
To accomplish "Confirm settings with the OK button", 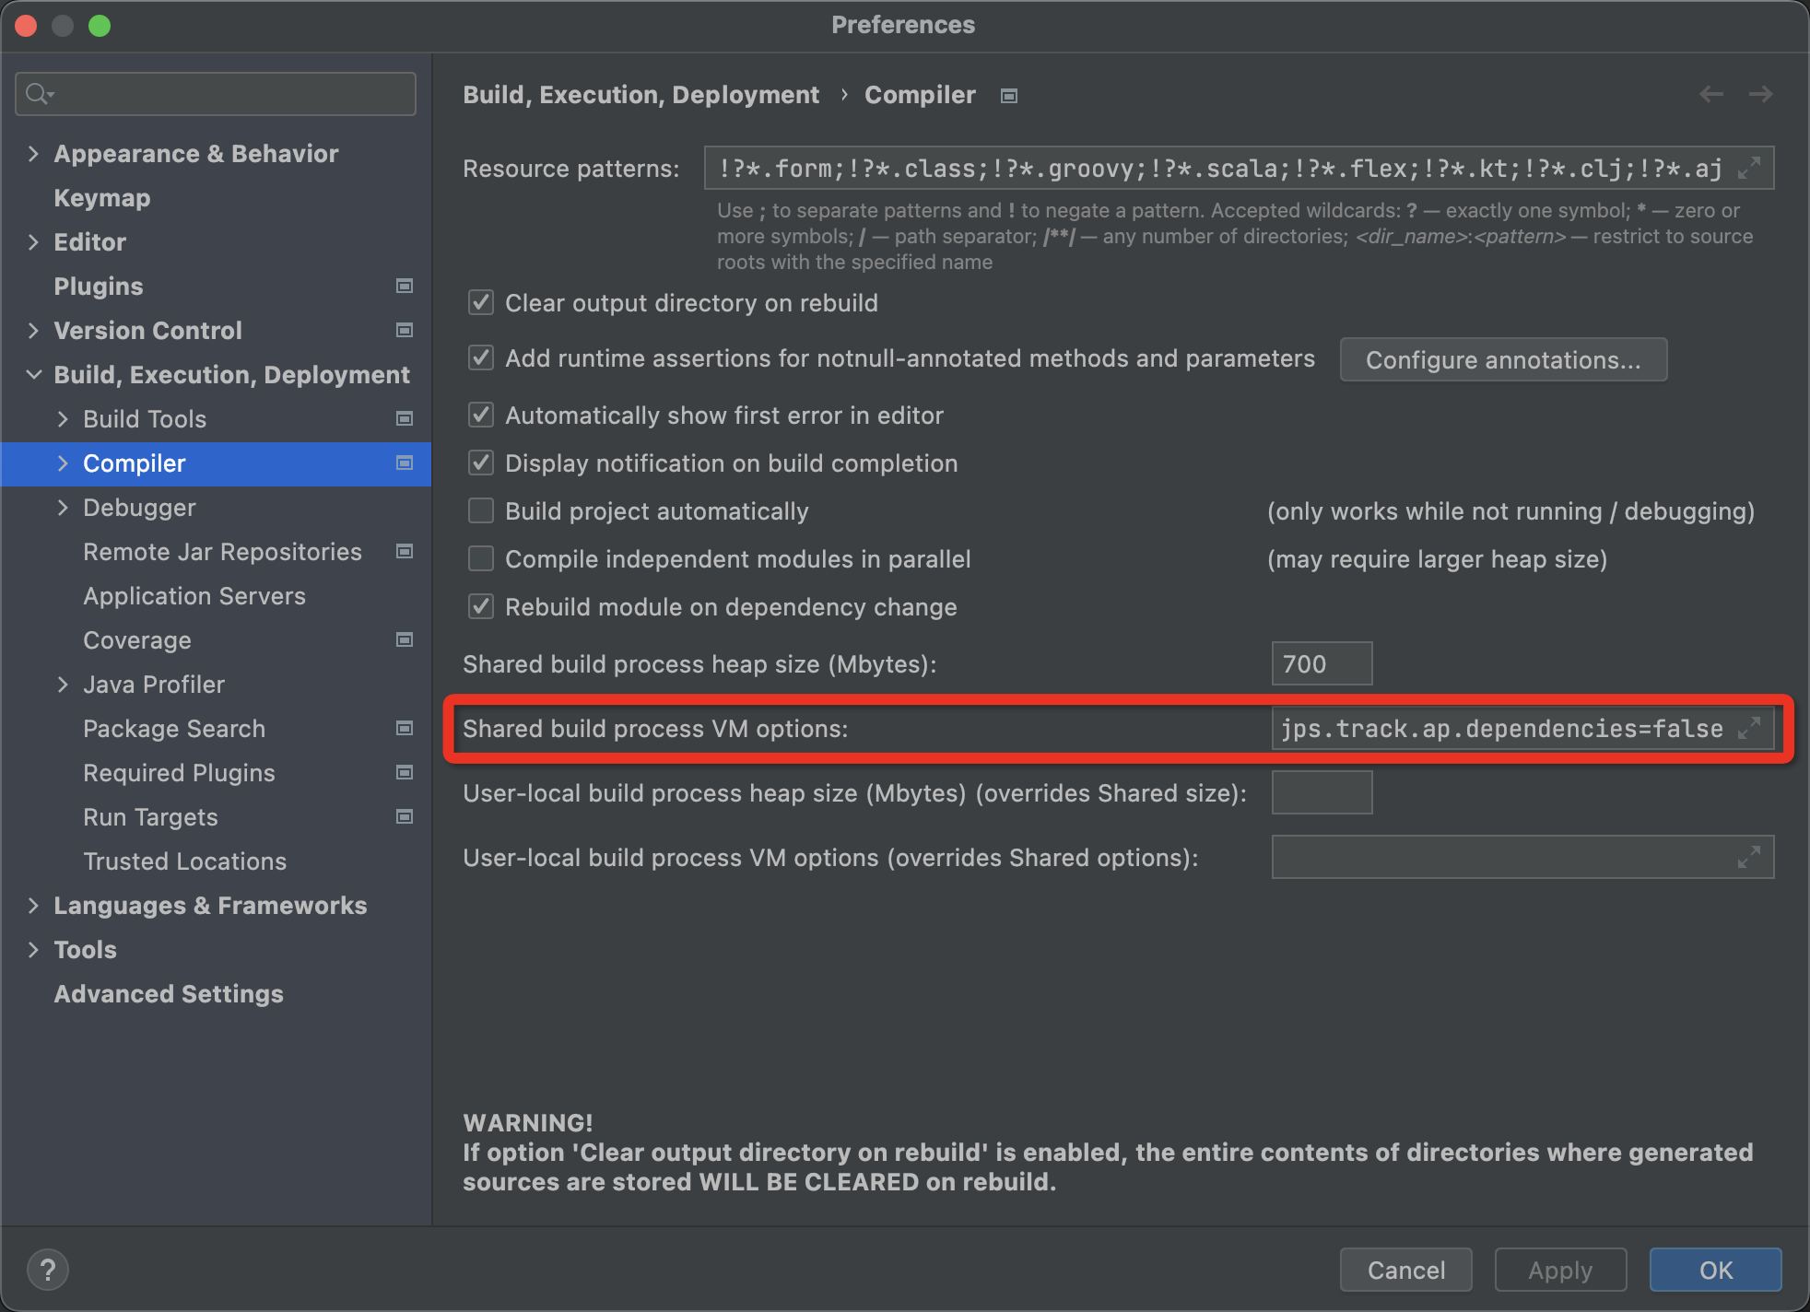I will [1715, 1270].
